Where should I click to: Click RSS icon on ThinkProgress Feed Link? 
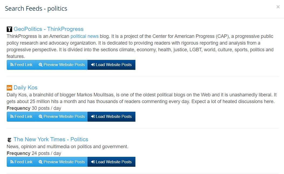pos(12,65)
